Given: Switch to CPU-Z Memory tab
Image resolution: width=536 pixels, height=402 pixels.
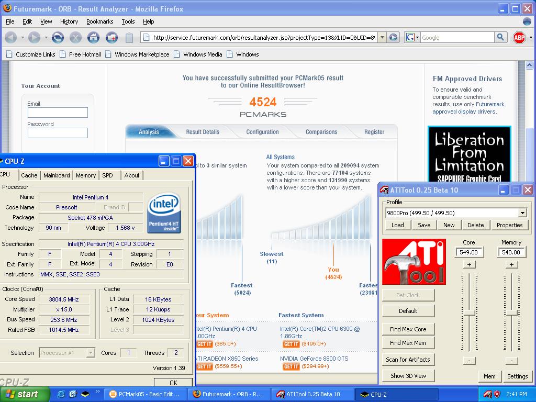Looking at the screenshot, I should pos(86,175).
